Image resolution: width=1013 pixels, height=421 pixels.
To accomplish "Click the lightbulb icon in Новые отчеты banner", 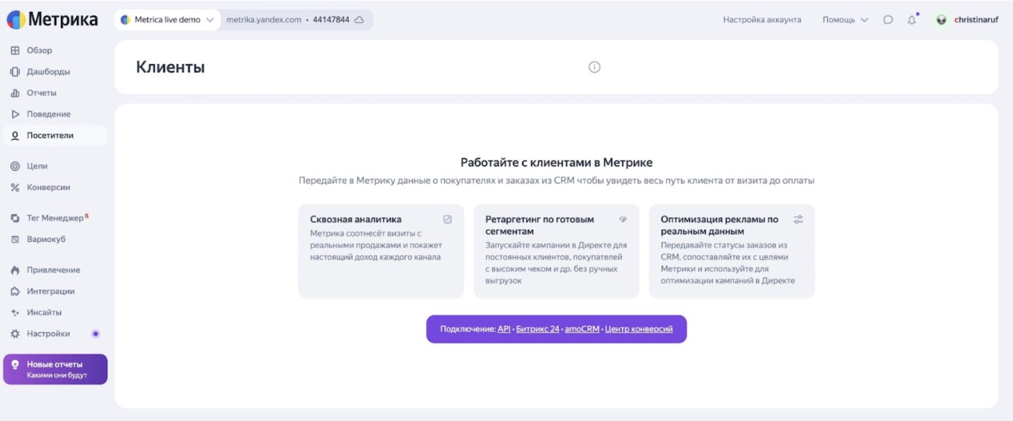I will (15, 364).
